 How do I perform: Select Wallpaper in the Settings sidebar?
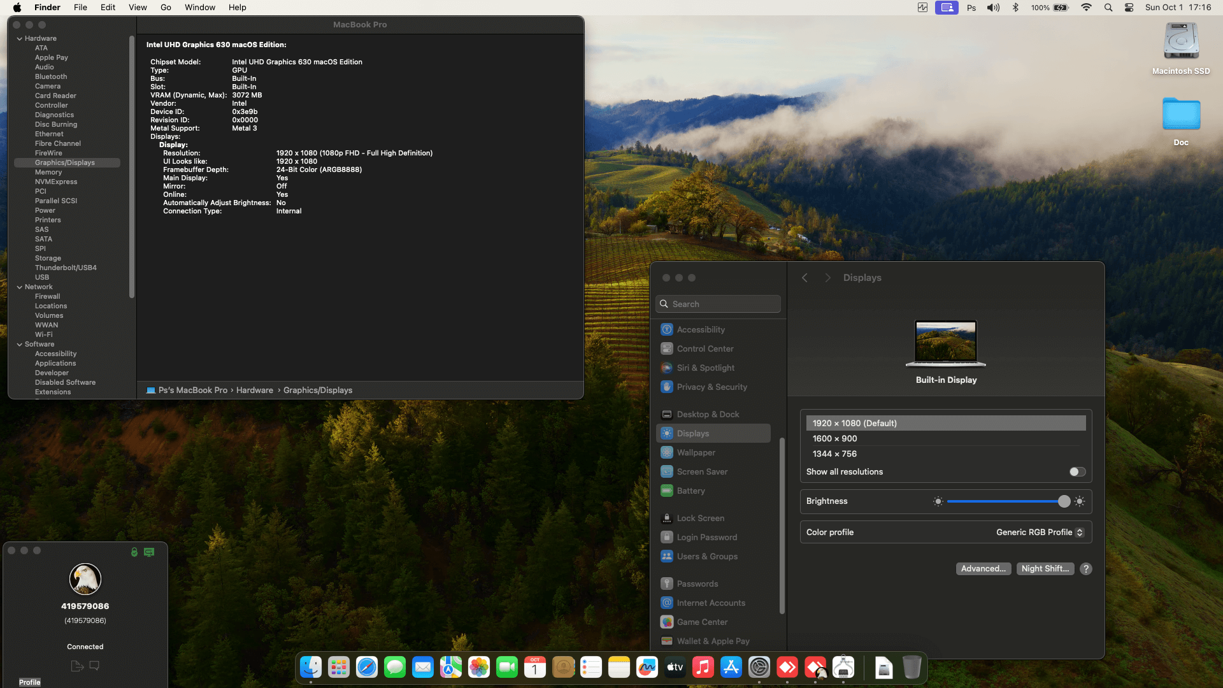tap(713, 452)
